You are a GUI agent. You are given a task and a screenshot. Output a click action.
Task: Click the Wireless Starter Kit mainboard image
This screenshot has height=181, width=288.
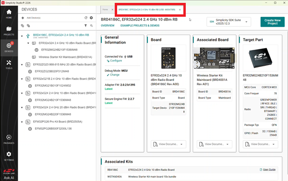click(215, 58)
